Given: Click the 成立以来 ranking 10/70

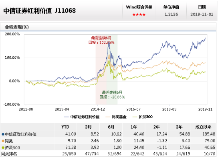Looking at the screenshot, I should click(x=210, y=154).
